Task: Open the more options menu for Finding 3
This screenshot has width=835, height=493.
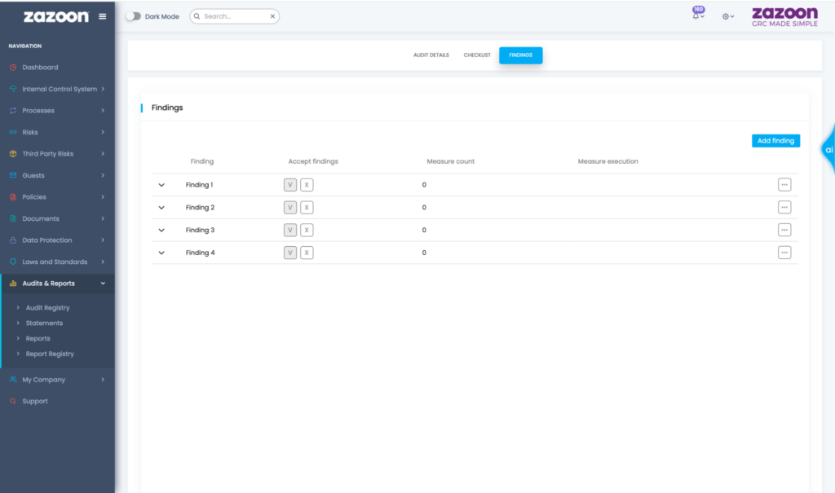Action: [784, 230]
